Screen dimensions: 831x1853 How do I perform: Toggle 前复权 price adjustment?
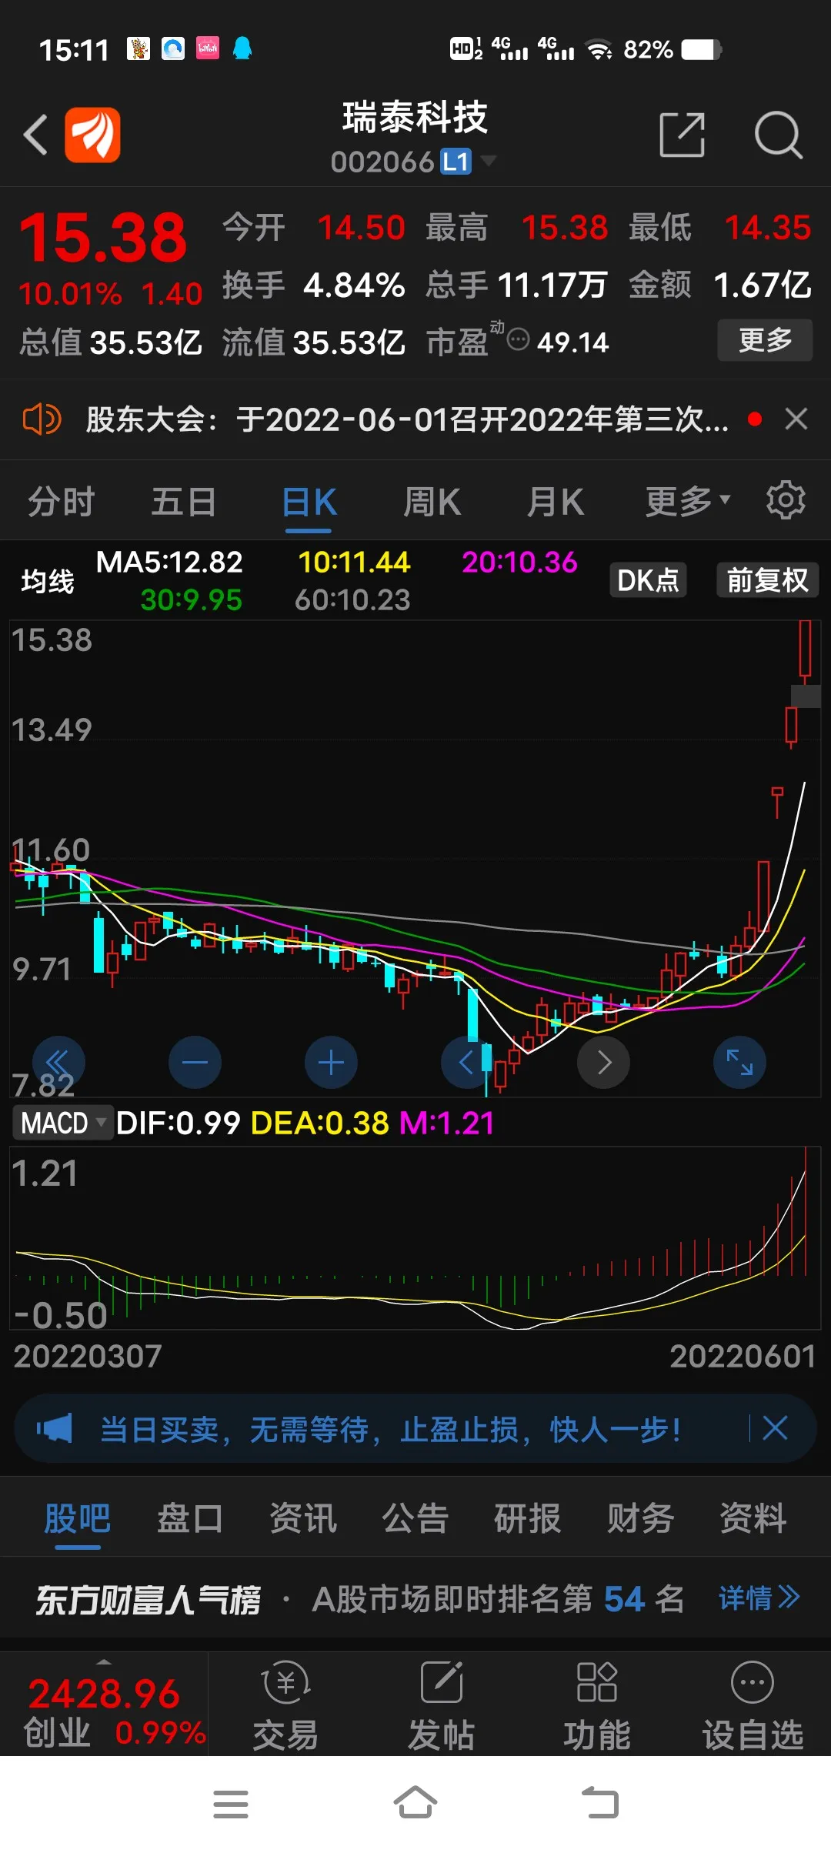tap(767, 580)
